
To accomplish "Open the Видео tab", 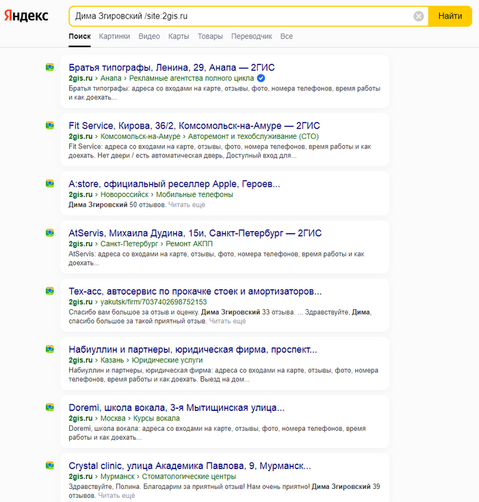I will 149,36.
